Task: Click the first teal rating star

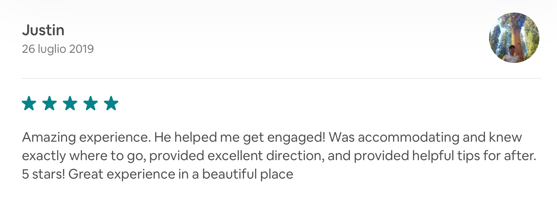Action: tap(29, 103)
